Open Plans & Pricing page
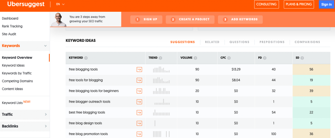The height and width of the screenshot is (138, 335). (x=299, y=4)
